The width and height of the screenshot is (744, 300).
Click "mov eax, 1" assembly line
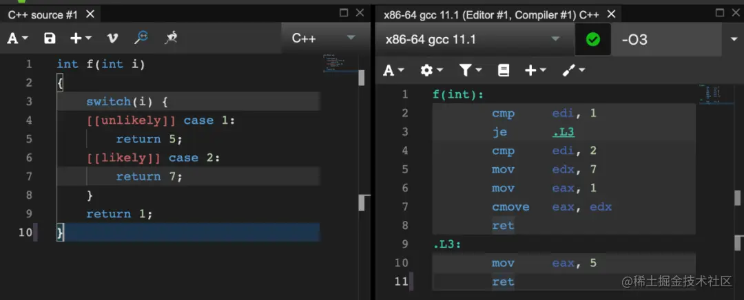point(544,188)
